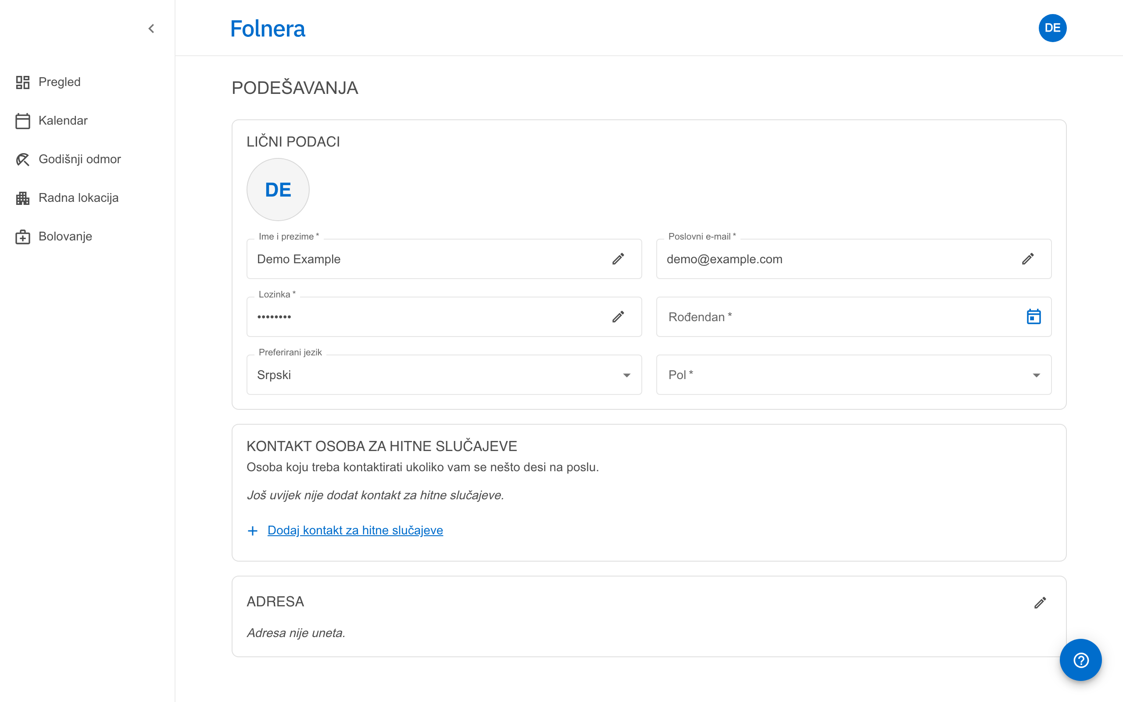The width and height of the screenshot is (1123, 702).
Task: Collapse the sidebar with the chevron arrow
Action: click(x=151, y=29)
